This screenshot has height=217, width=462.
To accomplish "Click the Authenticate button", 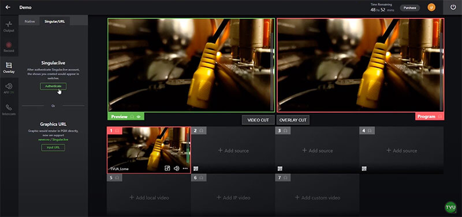I will click(53, 86).
